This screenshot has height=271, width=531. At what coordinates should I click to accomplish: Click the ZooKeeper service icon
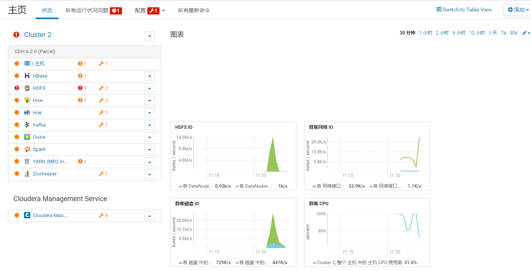coord(27,174)
